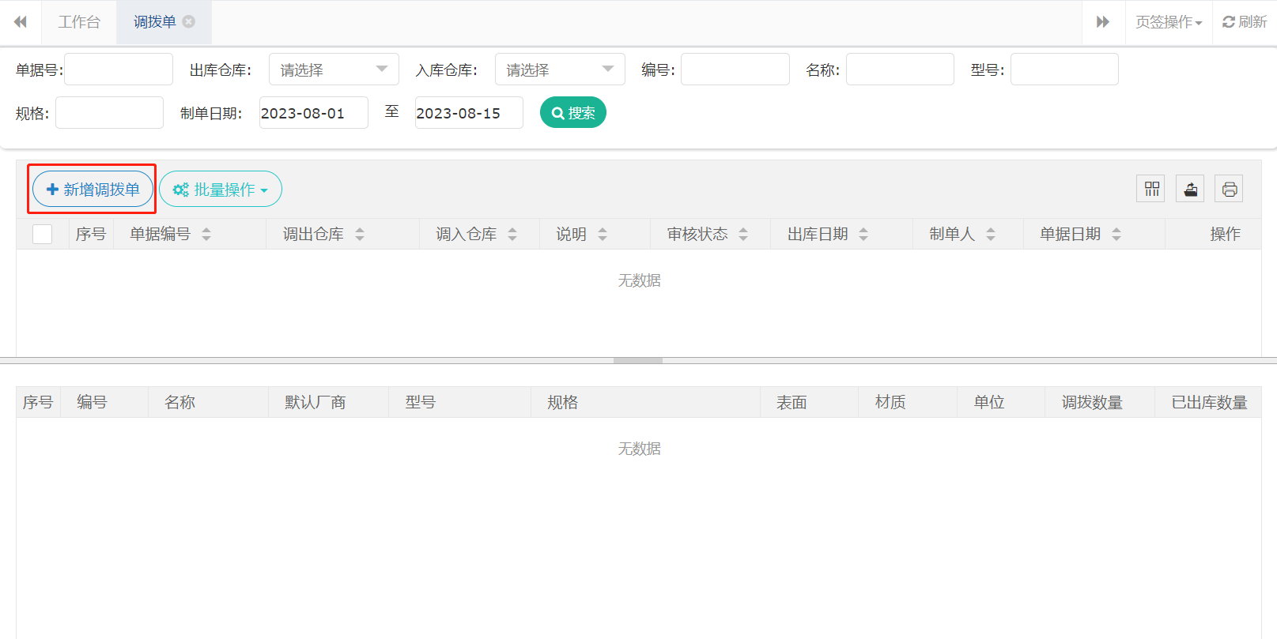Click the export table icon
This screenshot has height=639, width=1277.
point(1190,189)
